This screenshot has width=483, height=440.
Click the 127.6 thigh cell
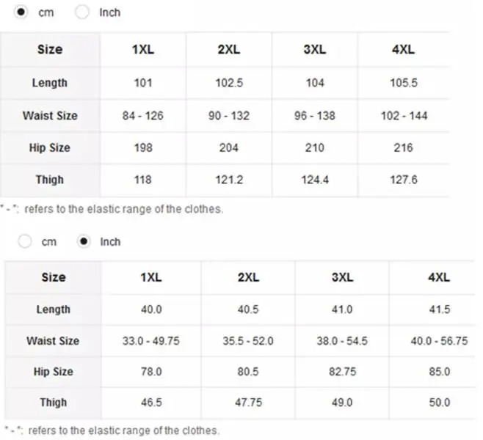[404, 180]
